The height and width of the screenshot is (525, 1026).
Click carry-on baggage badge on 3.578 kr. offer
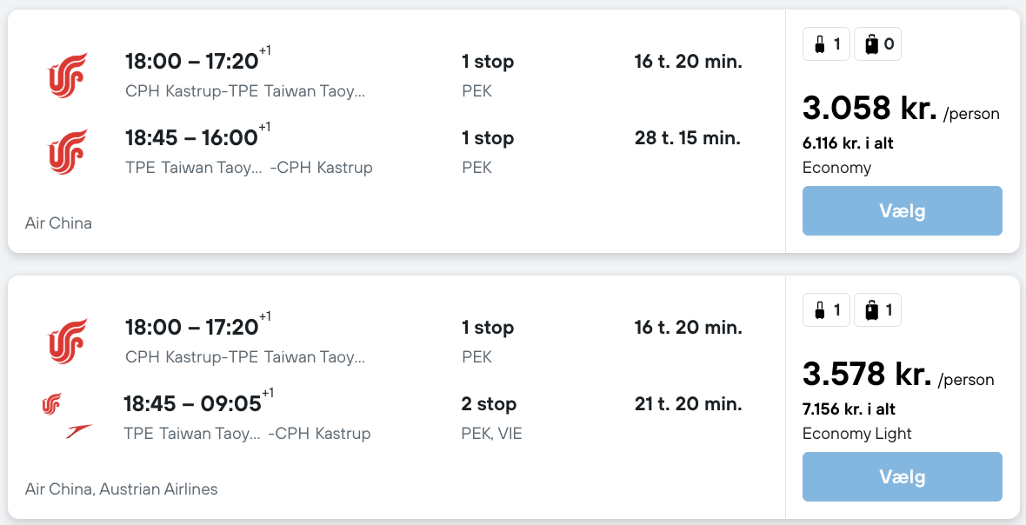pos(826,310)
